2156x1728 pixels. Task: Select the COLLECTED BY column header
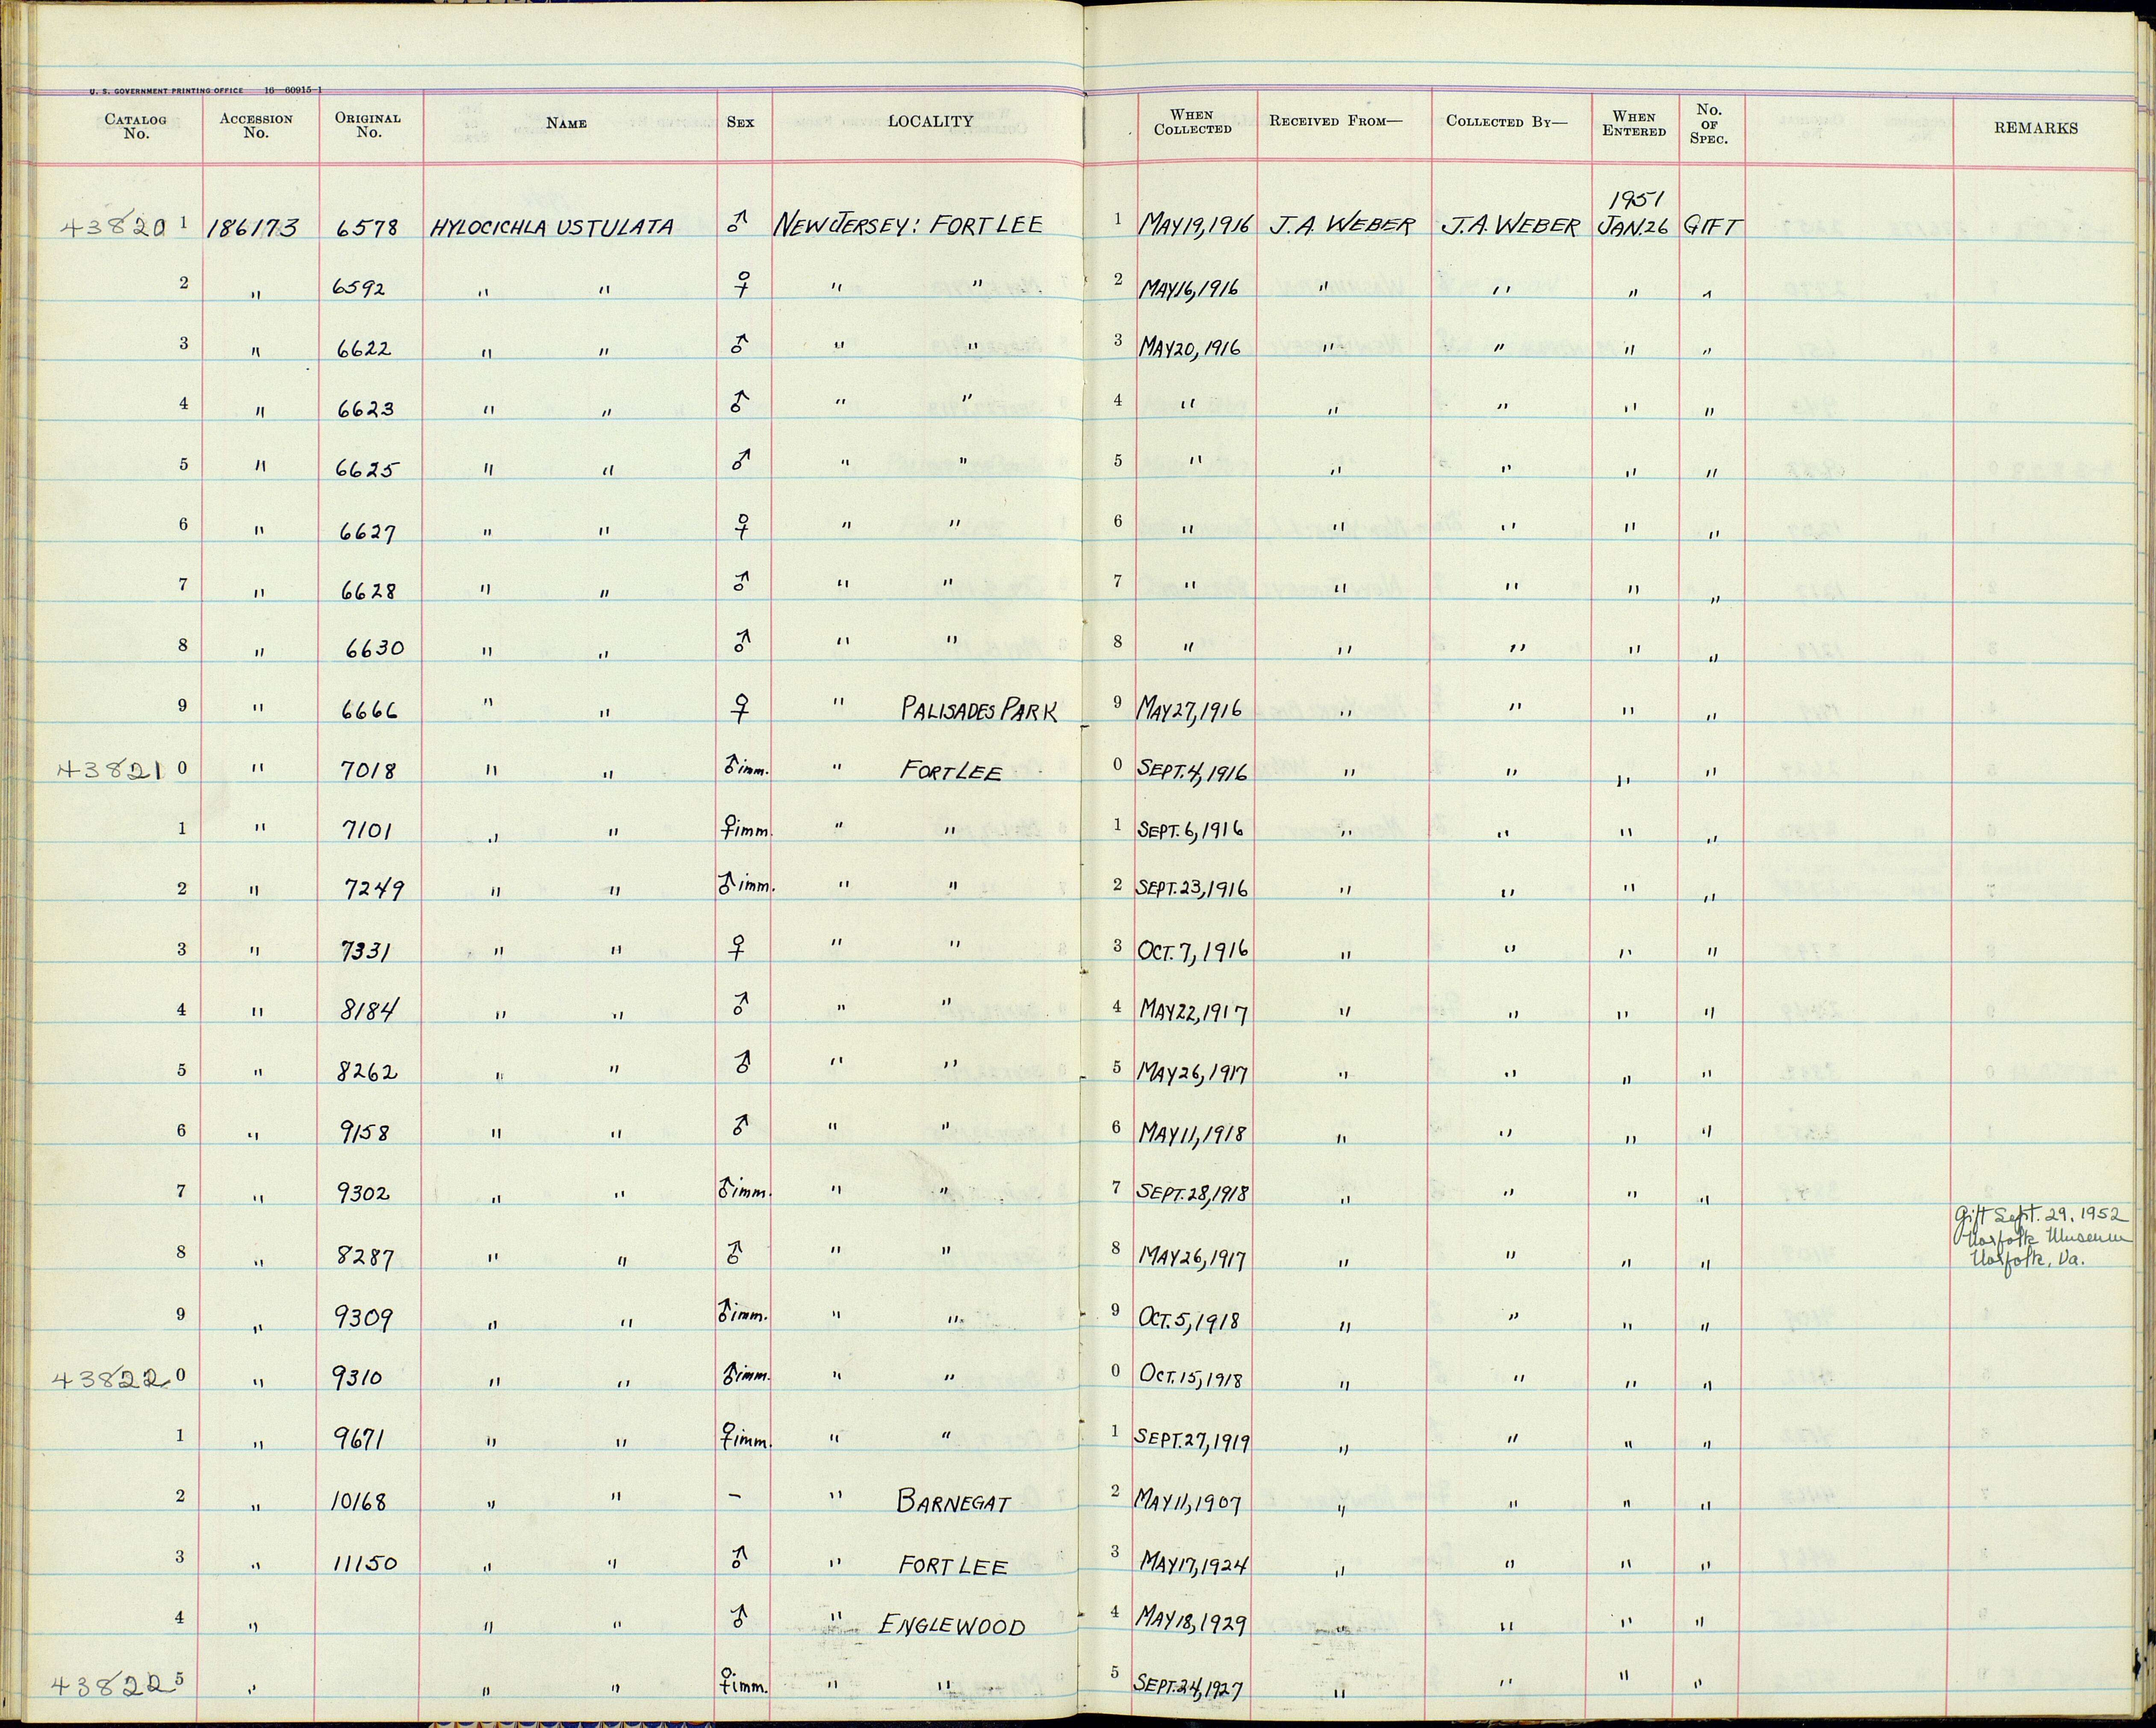(1507, 121)
